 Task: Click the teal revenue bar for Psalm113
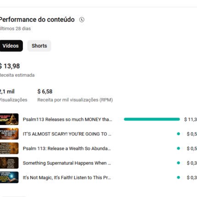click(x=152, y=119)
